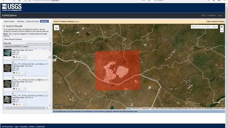This screenshot has height=128, width=228.
Task: Show browse overlay for the 2021-09-28 scene
Action: 16,57
